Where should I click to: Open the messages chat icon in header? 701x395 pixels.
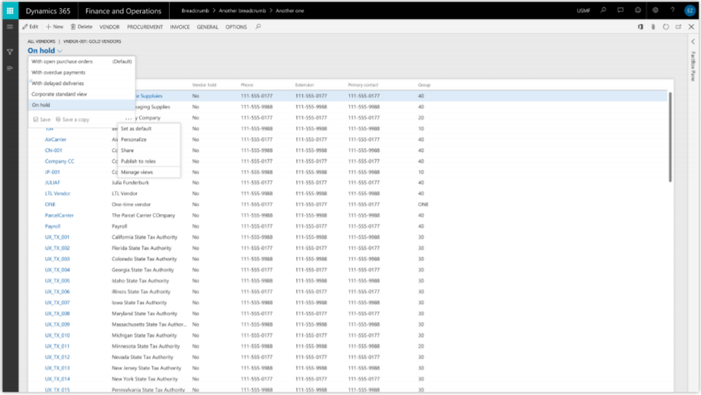[620, 10]
